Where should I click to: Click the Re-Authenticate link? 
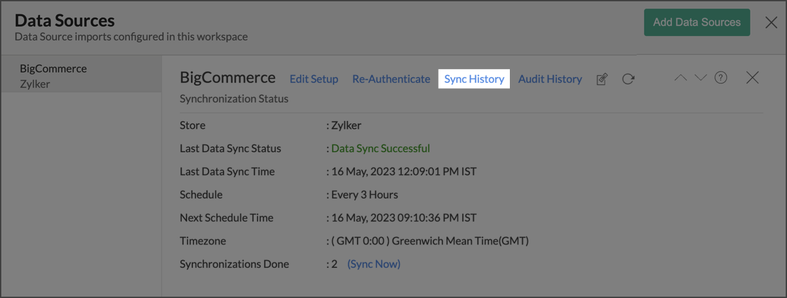click(x=391, y=79)
